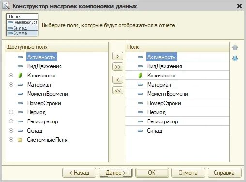Select Период in available fields list
The width and height of the screenshot is (246, 182).
(x=36, y=112)
